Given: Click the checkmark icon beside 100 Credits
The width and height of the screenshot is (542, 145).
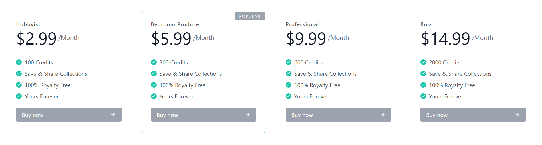Looking at the screenshot, I should pyautogui.click(x=19, y=62).
